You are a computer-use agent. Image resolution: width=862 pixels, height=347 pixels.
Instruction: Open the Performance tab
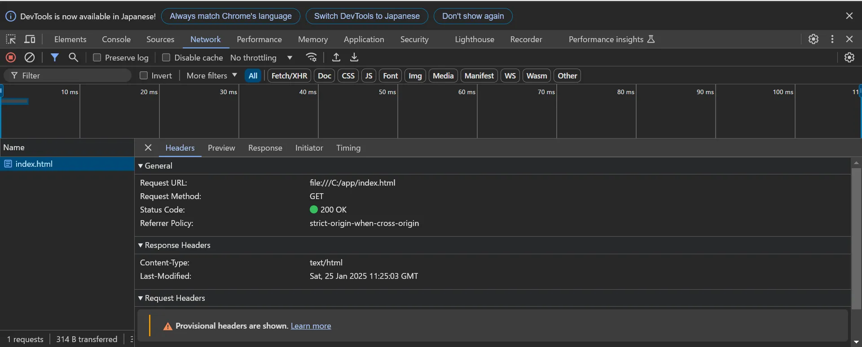click(x=259, y=39)
